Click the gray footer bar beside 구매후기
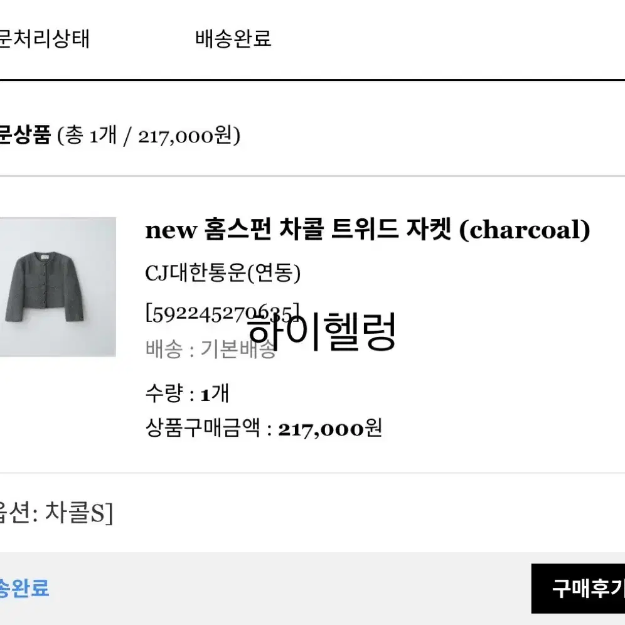The height and width of the screenshot is (625, 625). [x=290, y=589]
